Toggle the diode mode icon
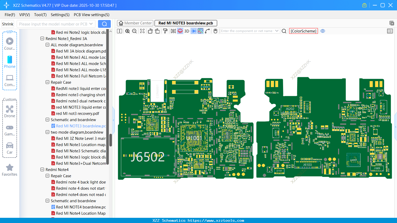This screenshot has height=223, width=397. click(x=194, y=31)
